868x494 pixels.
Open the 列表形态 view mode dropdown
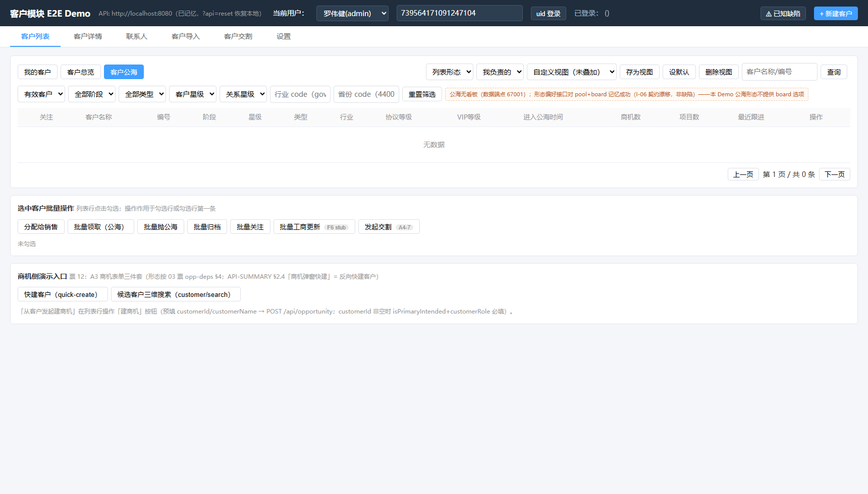pyautogui.click(x=450, y=72)
